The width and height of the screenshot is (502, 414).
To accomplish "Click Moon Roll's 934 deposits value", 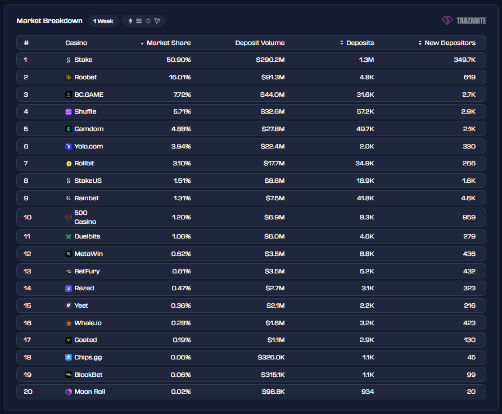I will [x=368, y=391].
